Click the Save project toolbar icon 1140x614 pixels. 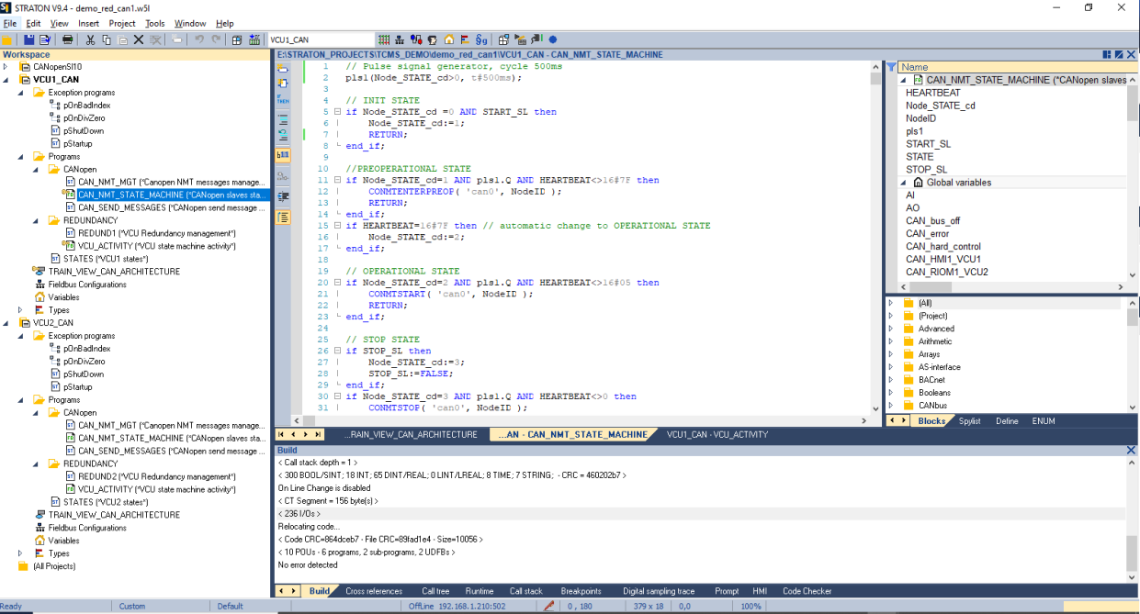[29, 39]
